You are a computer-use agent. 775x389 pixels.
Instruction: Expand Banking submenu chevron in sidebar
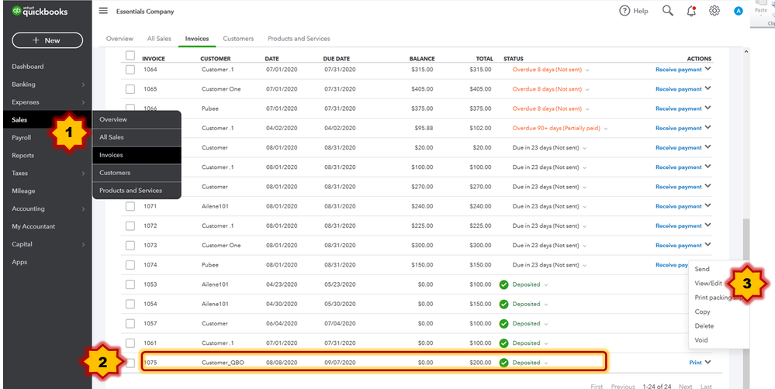[83, 85]
